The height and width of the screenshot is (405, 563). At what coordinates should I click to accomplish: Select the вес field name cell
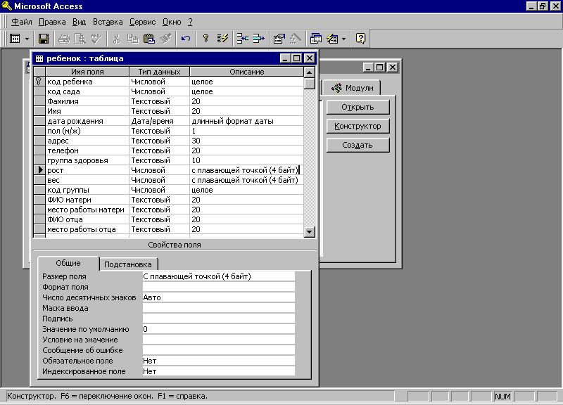point(87,180)
